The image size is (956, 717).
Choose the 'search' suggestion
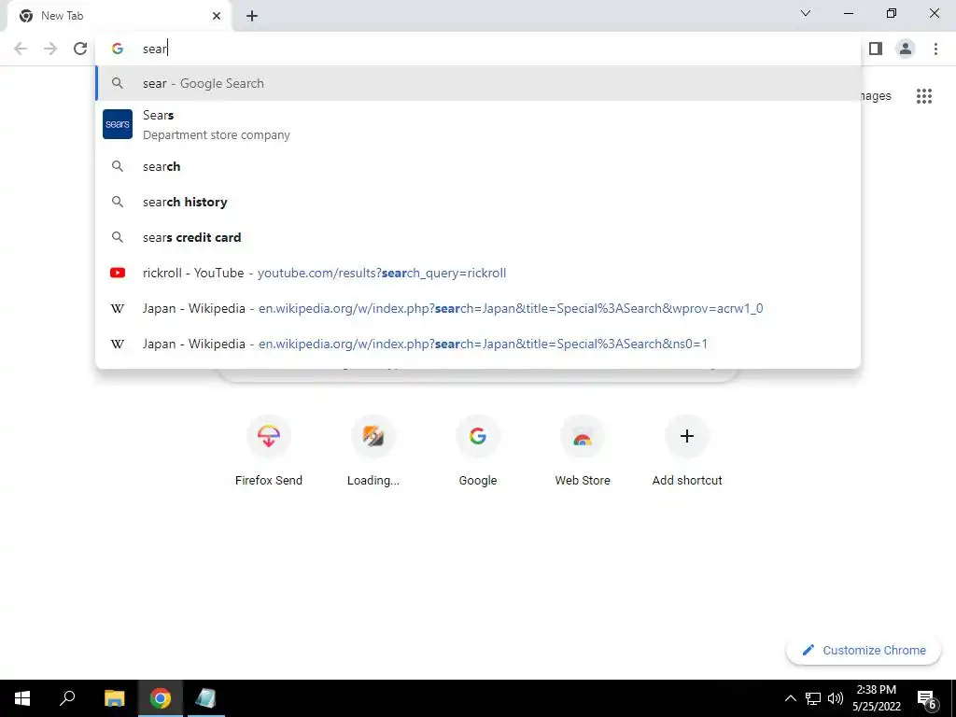click(478, 166)
